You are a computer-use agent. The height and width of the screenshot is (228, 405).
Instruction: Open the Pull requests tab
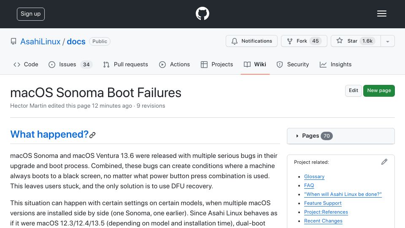[x=126, y=64]
